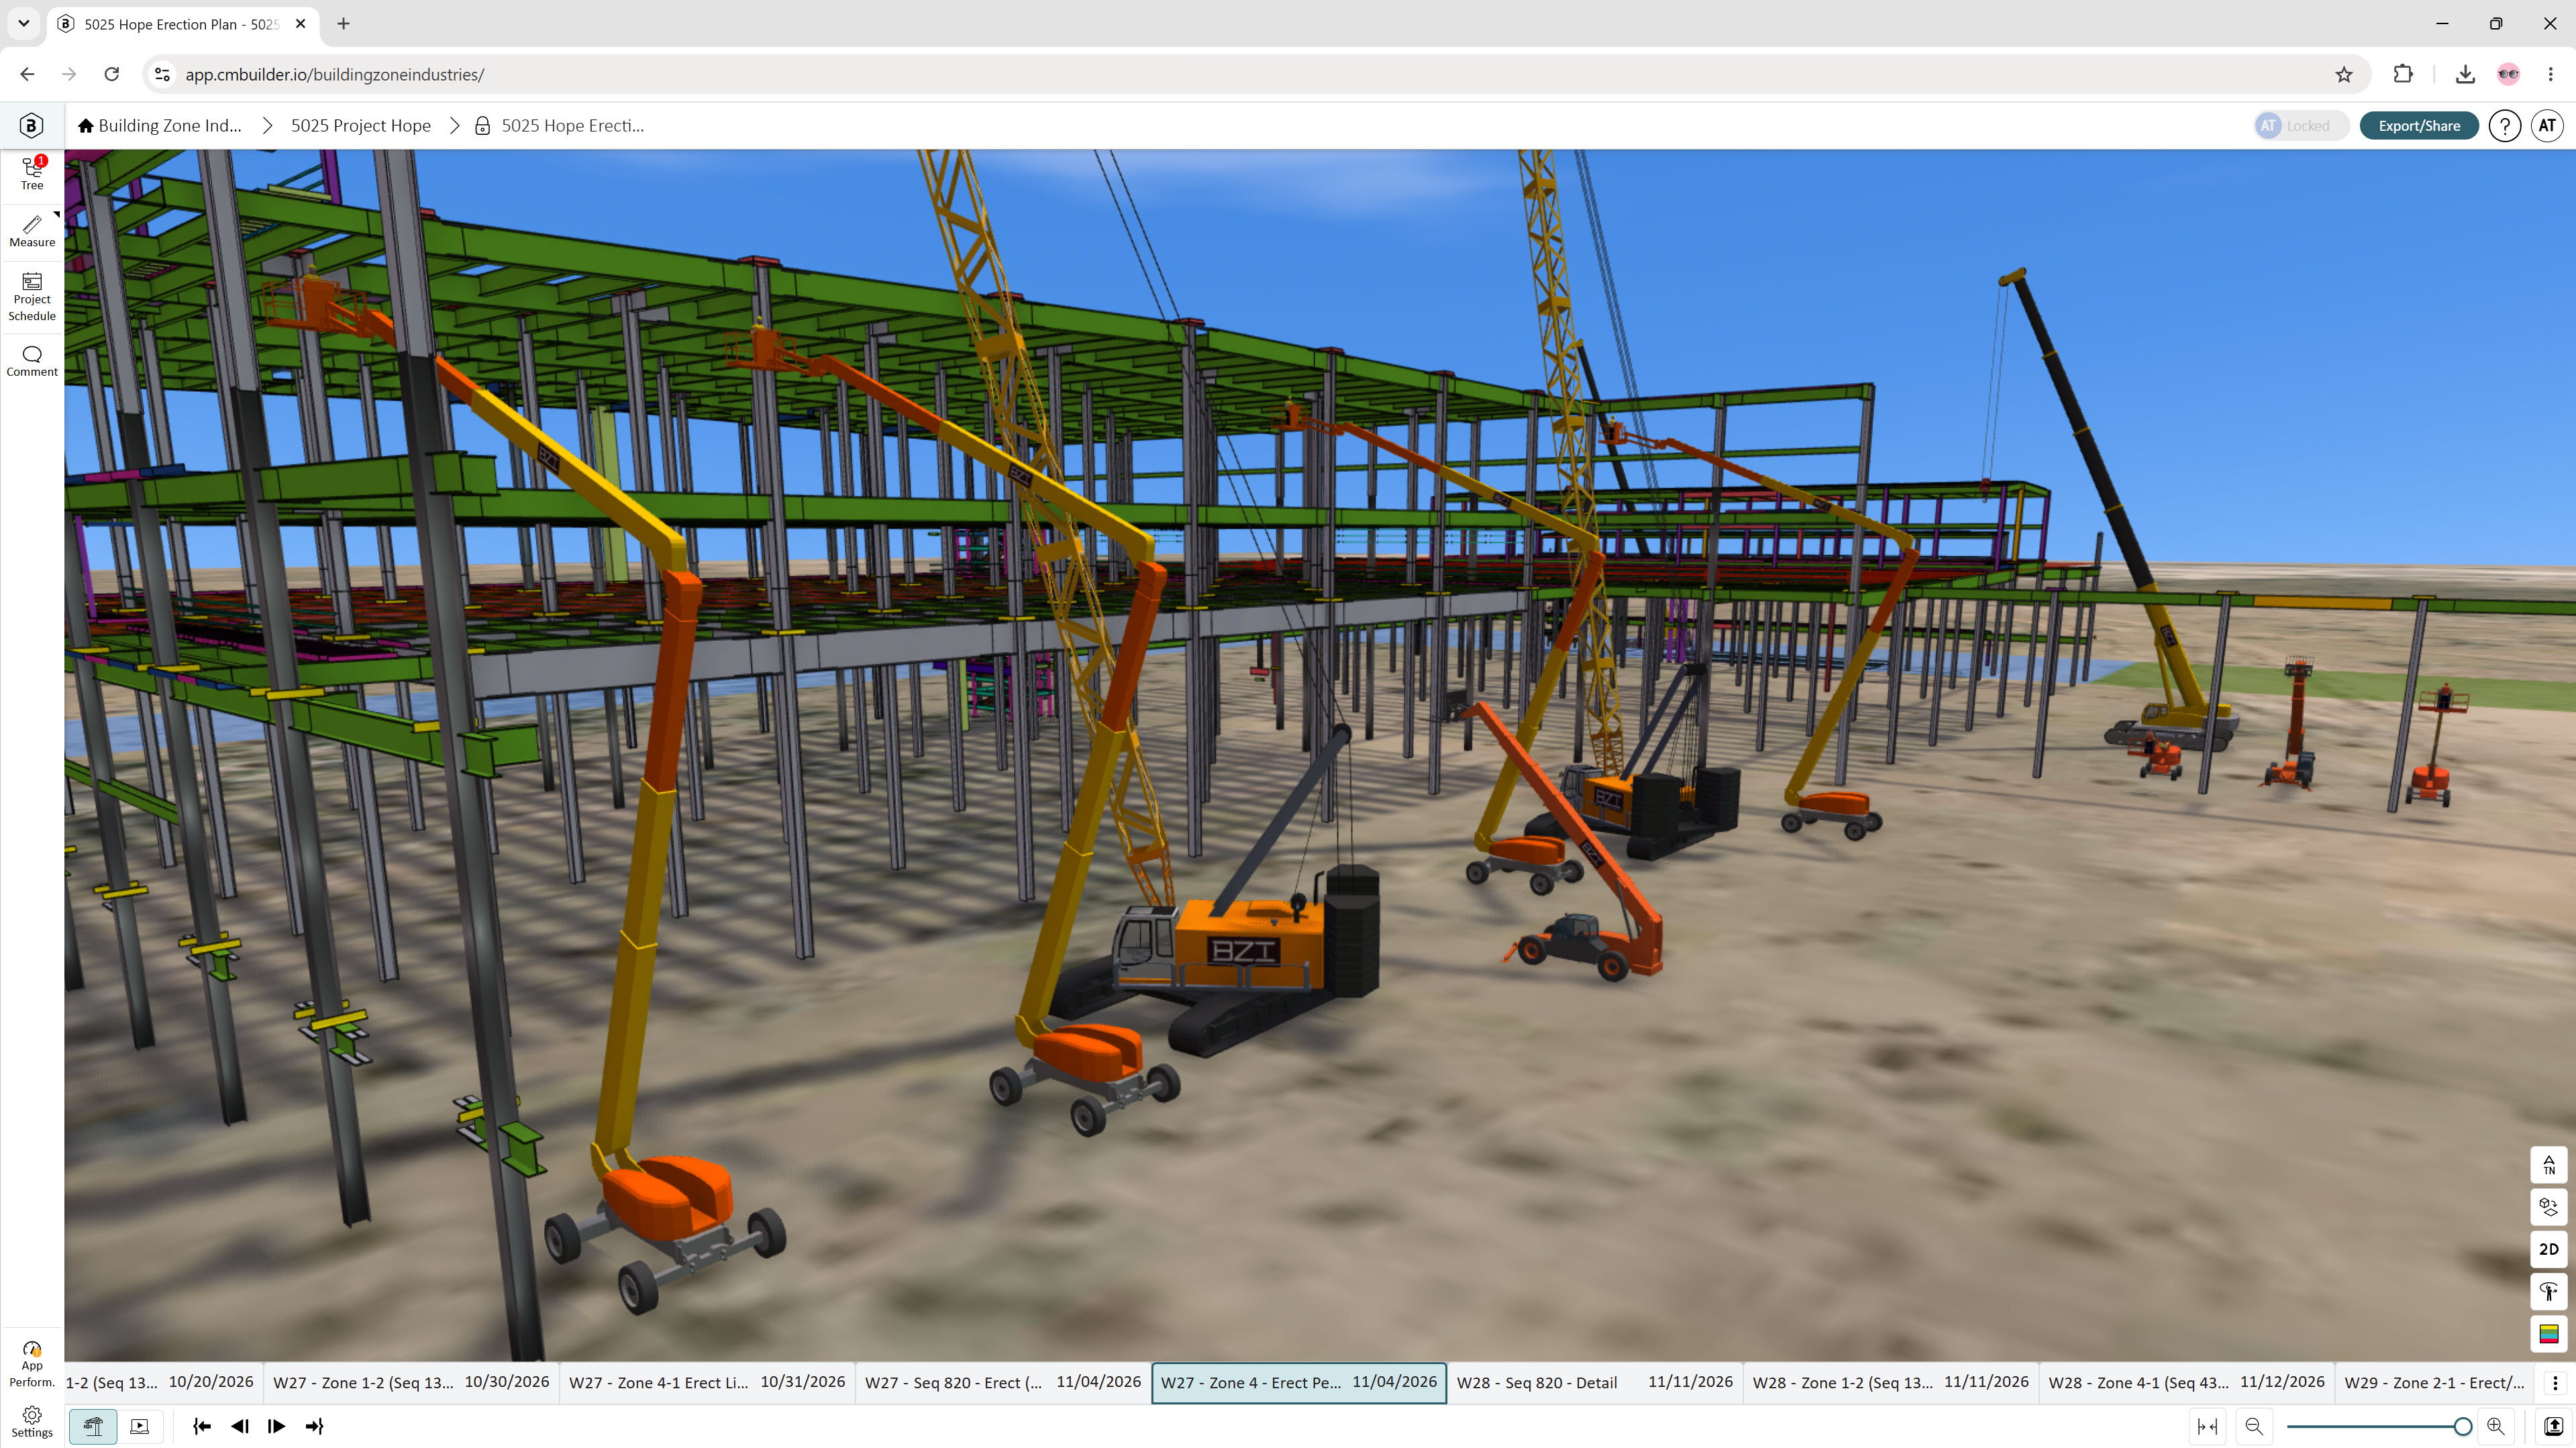Click the Export/Share button
The image size is (2576, 1448).
2419,125
